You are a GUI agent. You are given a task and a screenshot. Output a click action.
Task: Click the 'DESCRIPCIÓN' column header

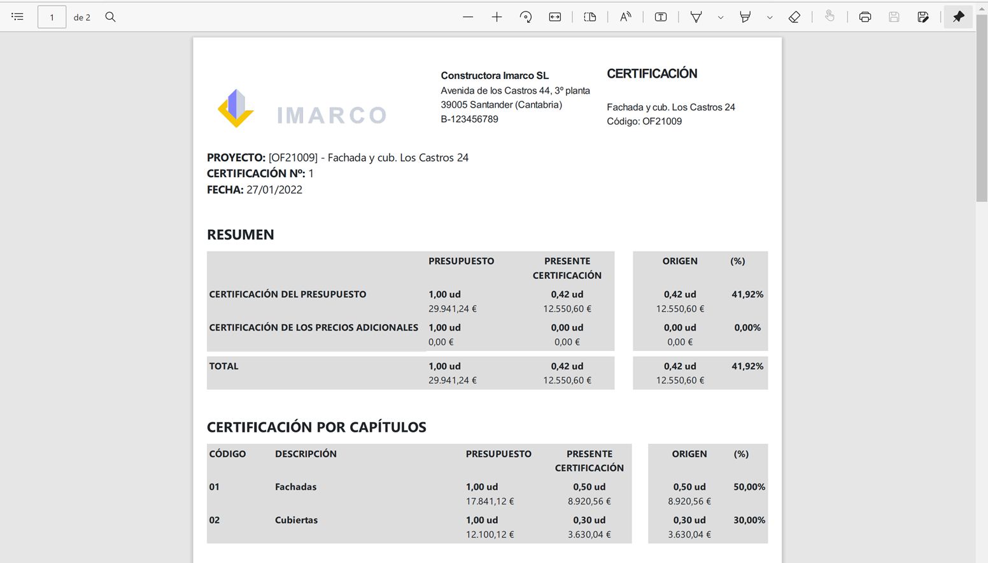pos(306,453)
